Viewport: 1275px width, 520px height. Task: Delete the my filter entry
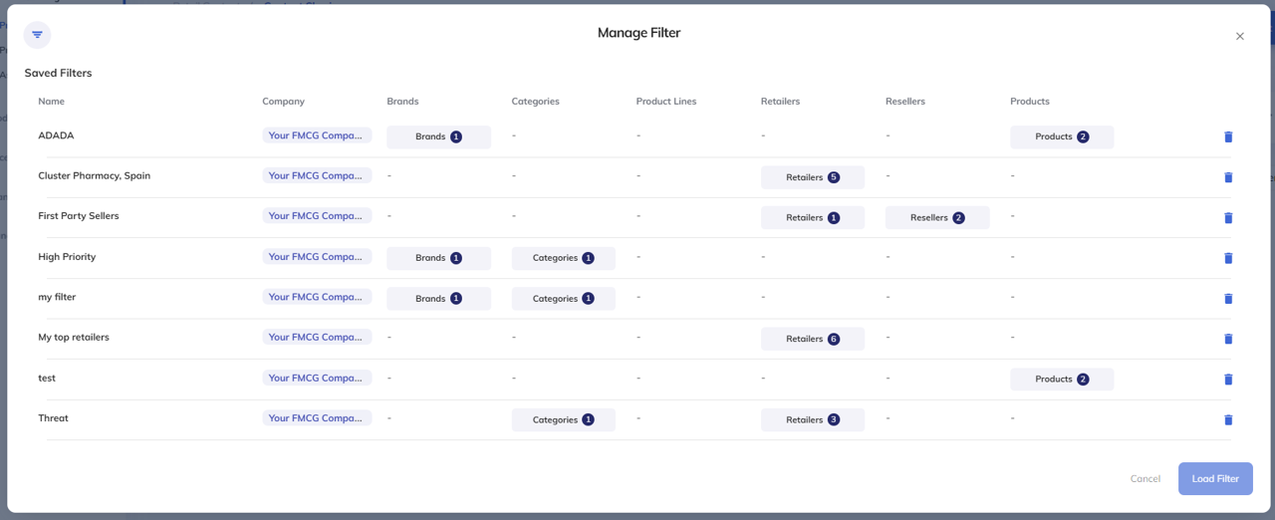[1228, 299]
